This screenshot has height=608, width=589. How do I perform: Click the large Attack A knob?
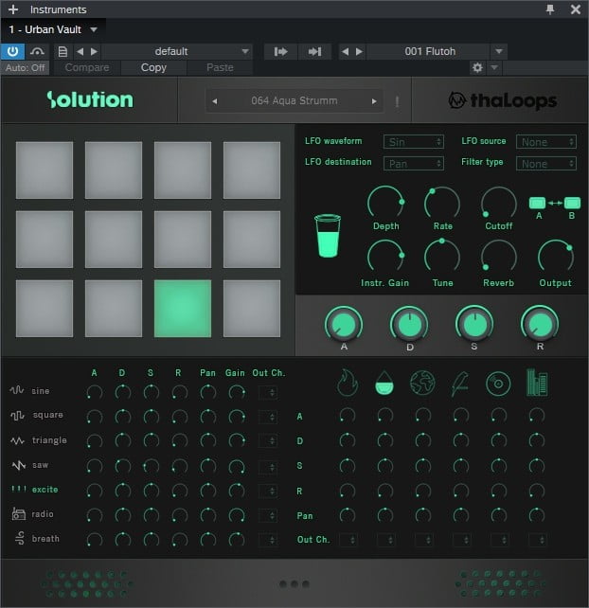tap(344, 325)
